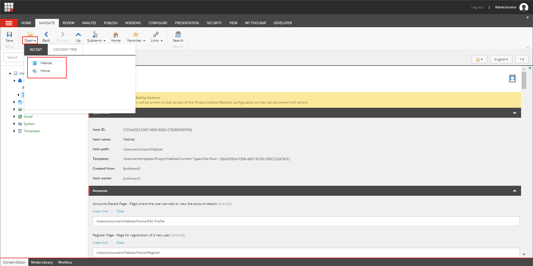
Task: Click the Up arrow navigation icon
Action: (78, 34)
